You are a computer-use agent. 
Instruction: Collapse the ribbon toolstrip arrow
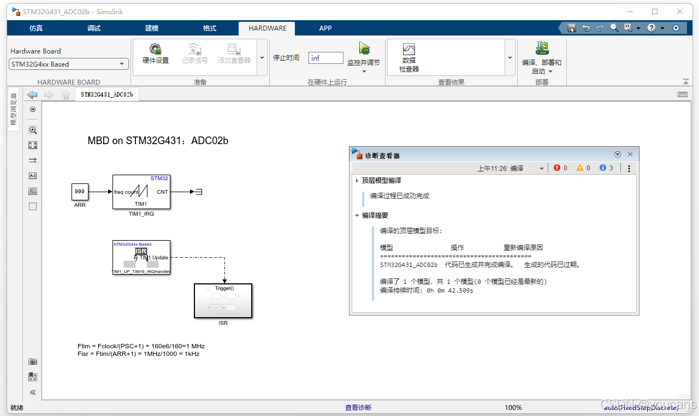tap(686, 81)
